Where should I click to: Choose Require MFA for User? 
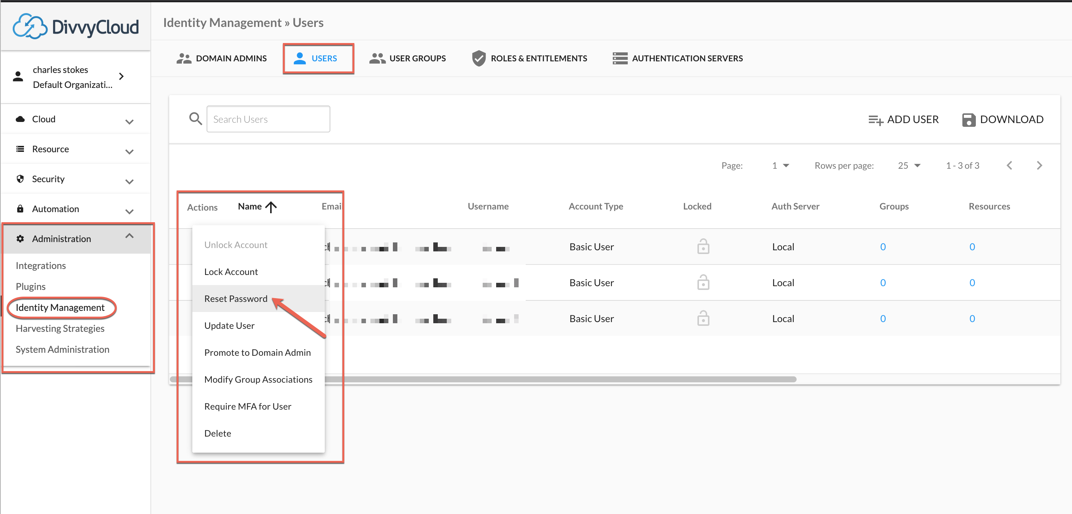tap(258, 406)
